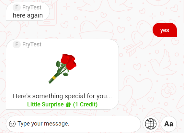Open the Little Surprise (1 Credit) link

62,104
